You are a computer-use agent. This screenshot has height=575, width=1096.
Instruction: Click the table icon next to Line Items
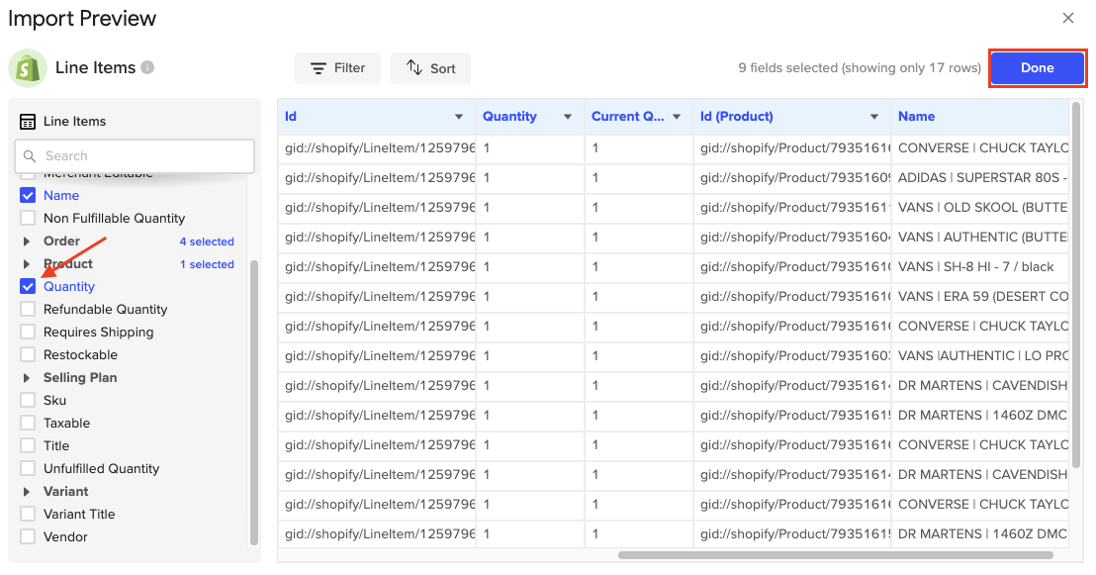coord(28,122)
